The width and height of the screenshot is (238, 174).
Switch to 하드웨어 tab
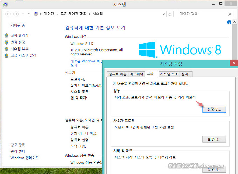click(x=136, y=74)
